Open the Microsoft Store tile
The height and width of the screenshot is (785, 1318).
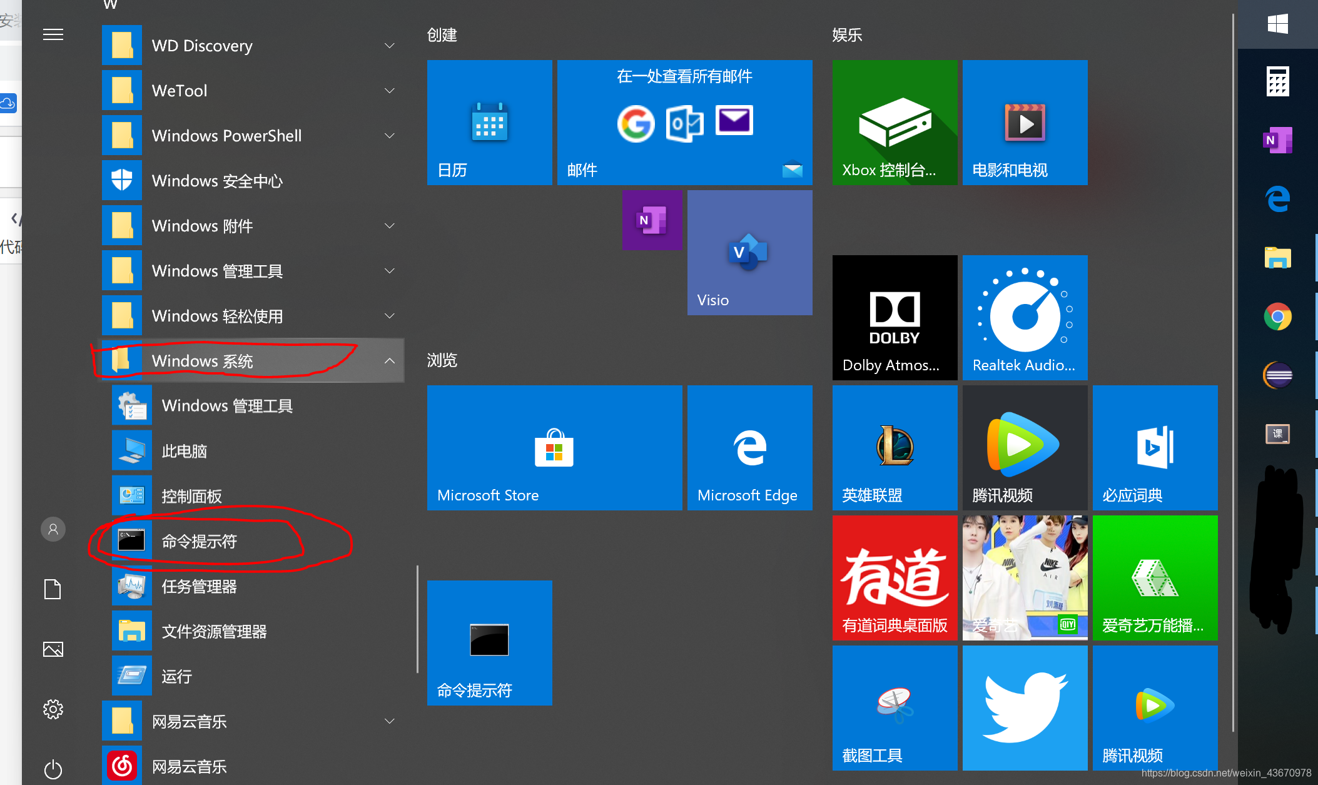tap(554, 448)
